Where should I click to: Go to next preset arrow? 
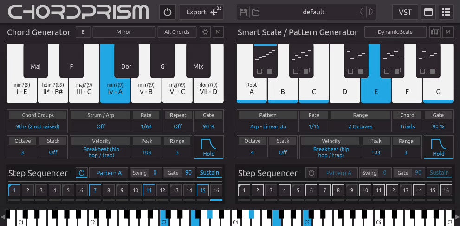coord(371,12)
